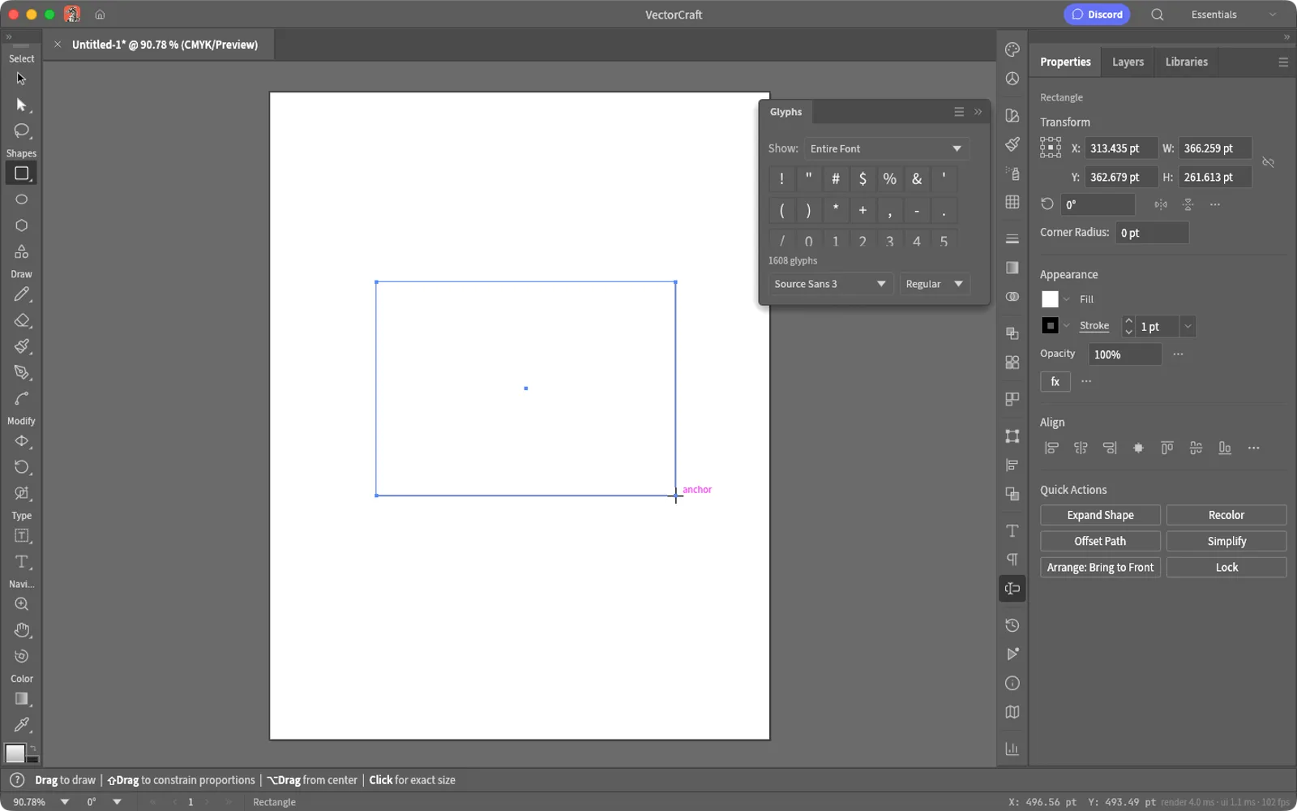Viewport: 1297px width, 811px height.
Task: Select the Polygon tool
Action: [21, 225]
